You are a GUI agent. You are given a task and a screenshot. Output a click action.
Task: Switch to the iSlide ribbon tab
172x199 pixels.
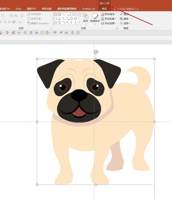[x=19, y=9]
